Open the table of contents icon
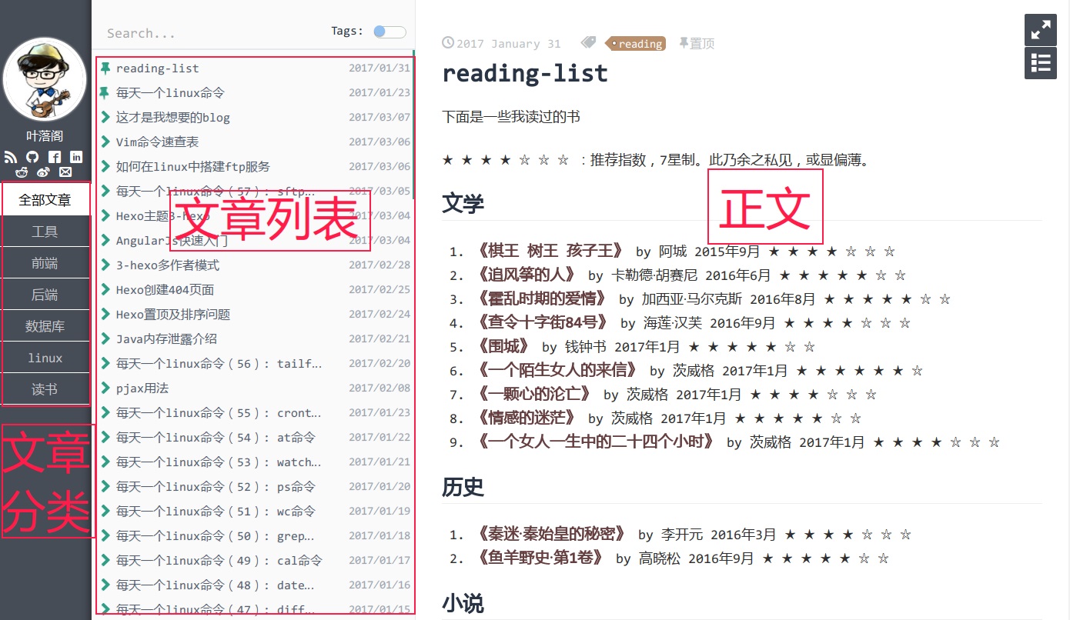Screen dimensions: 1070x620 click(1040, 63)
